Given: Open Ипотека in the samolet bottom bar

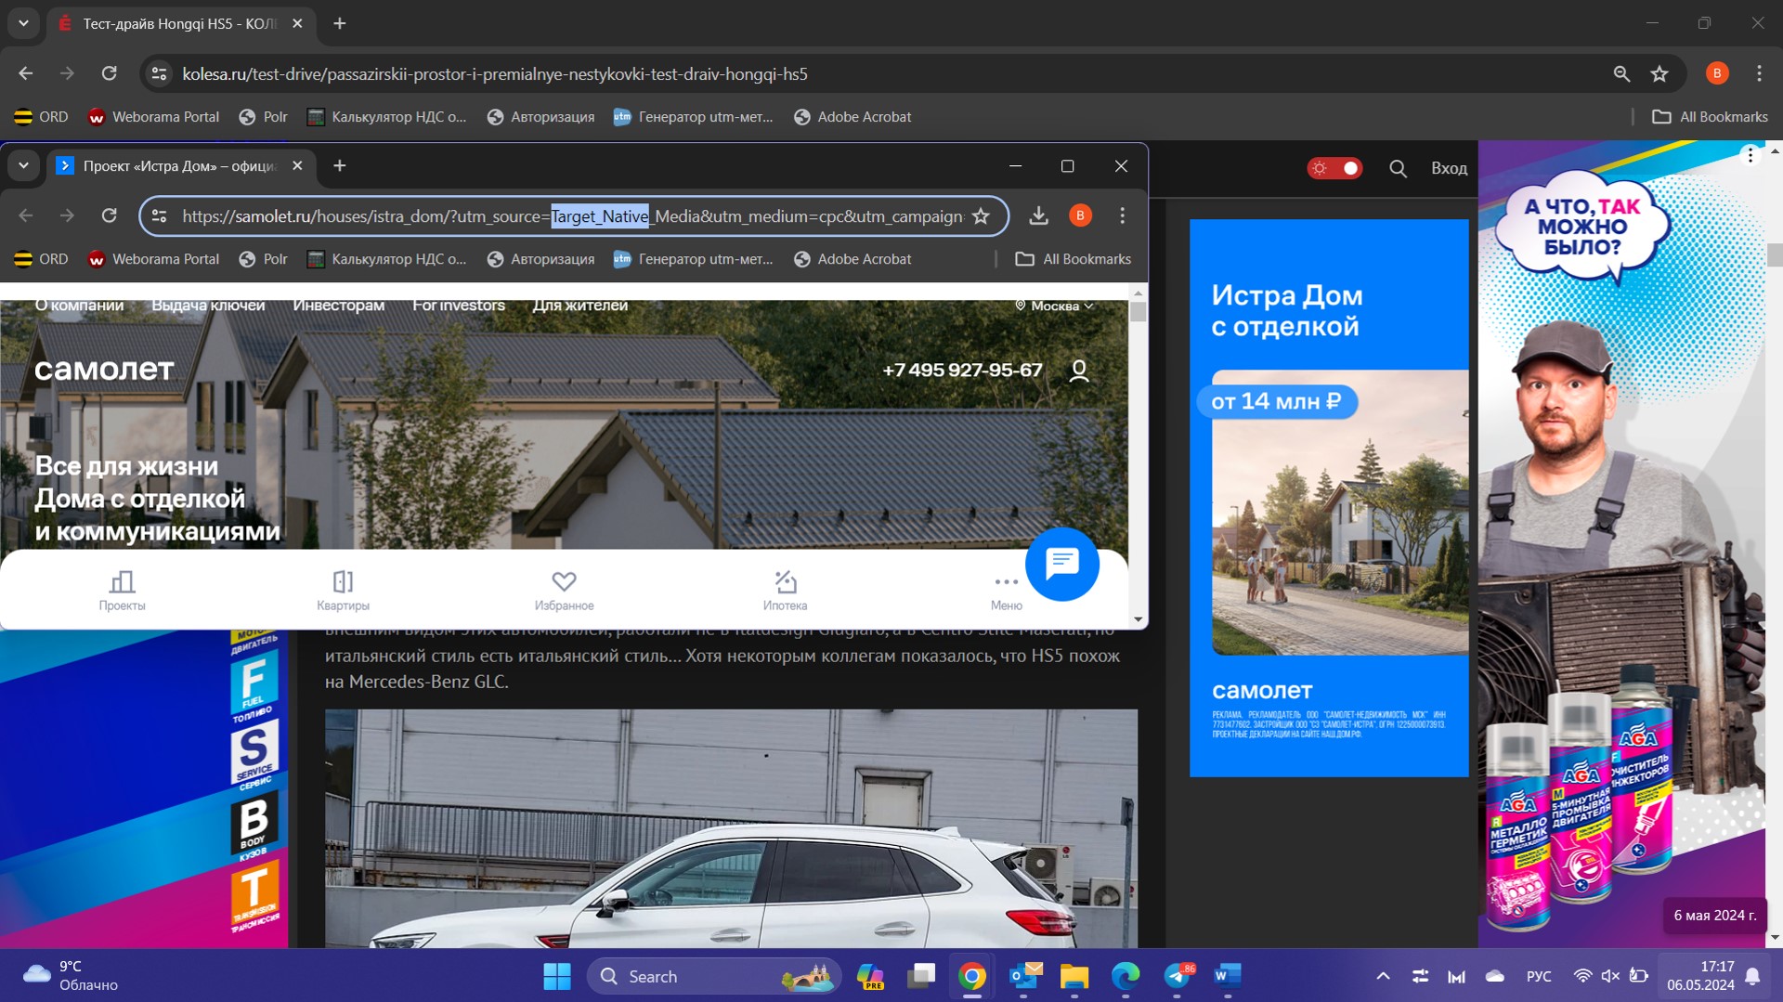Looking at the screenshot, I should [x=785, y=591].
